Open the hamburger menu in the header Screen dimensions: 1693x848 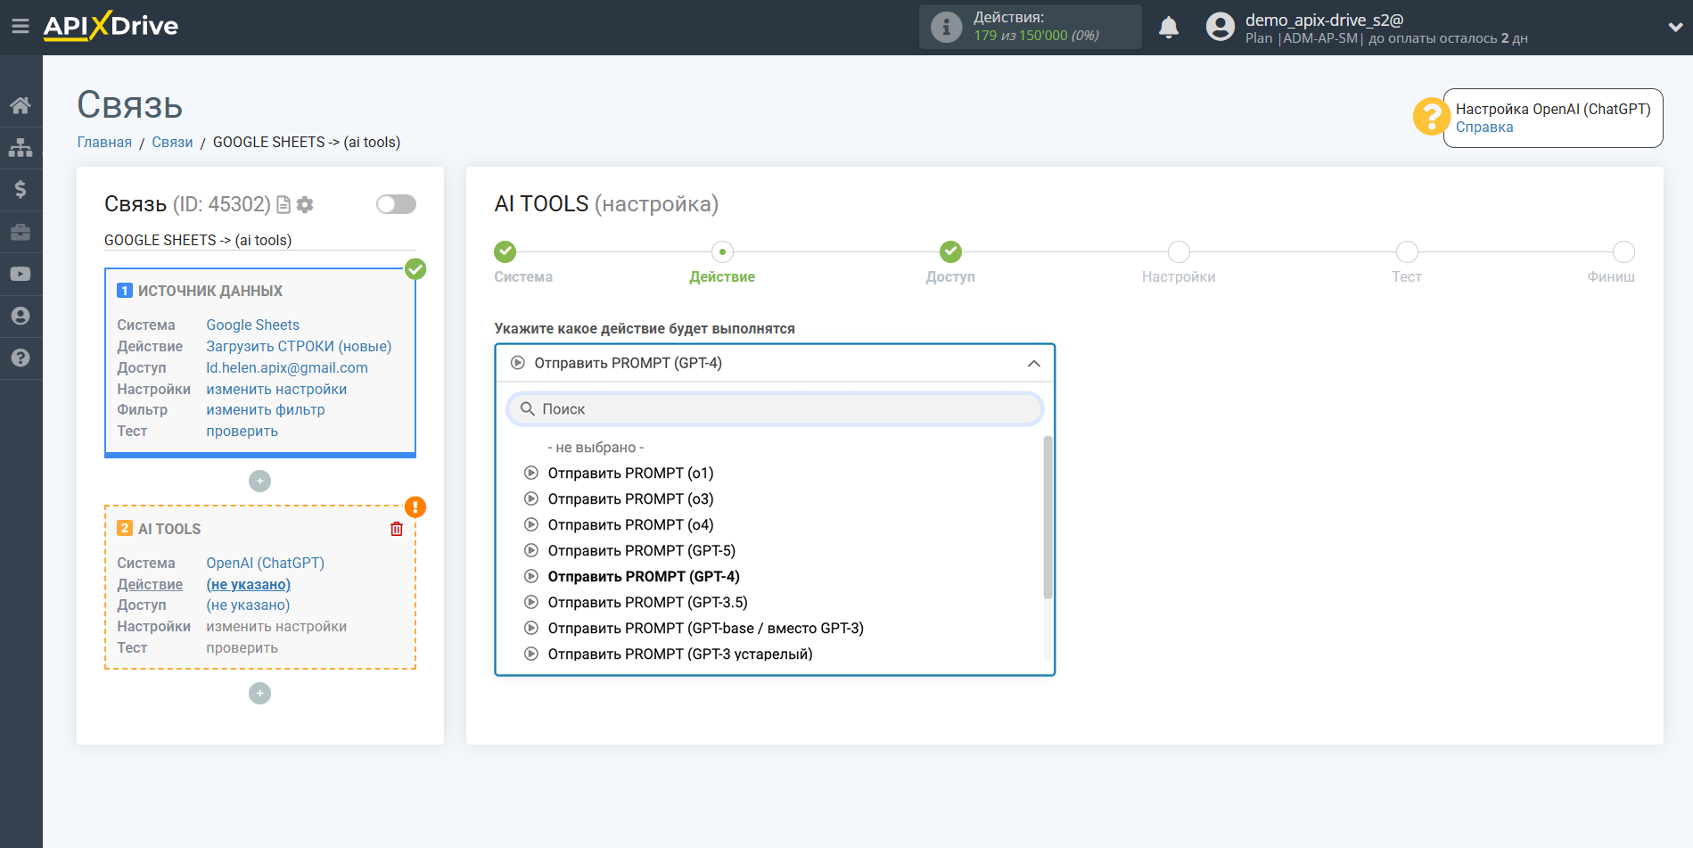click(x=20, y=27)
